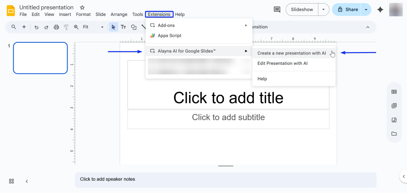Click the undo arrow in toolbar
This screenshot has width=407, height=193.
tap(37, 27)
